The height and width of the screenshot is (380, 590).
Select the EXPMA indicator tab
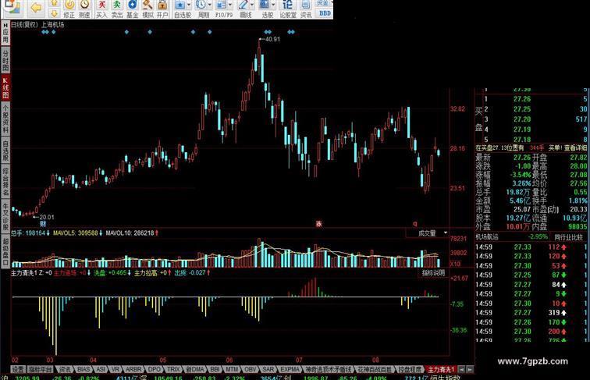(x=290, y=369)
